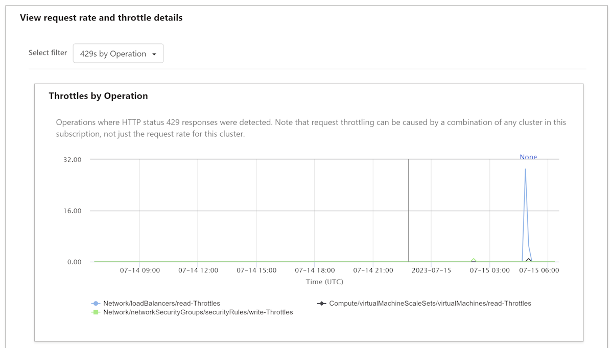Image resolution: width=613 pixels, height=348 pixels.
Task: Click the black diamond legend marker for virtualMachines
Action: (321, 304)
